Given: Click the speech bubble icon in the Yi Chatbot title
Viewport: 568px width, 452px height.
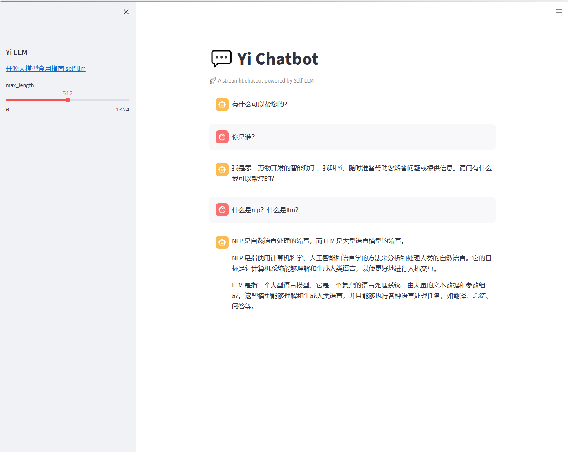Looking at the screenshot, I should click(221, 59).
